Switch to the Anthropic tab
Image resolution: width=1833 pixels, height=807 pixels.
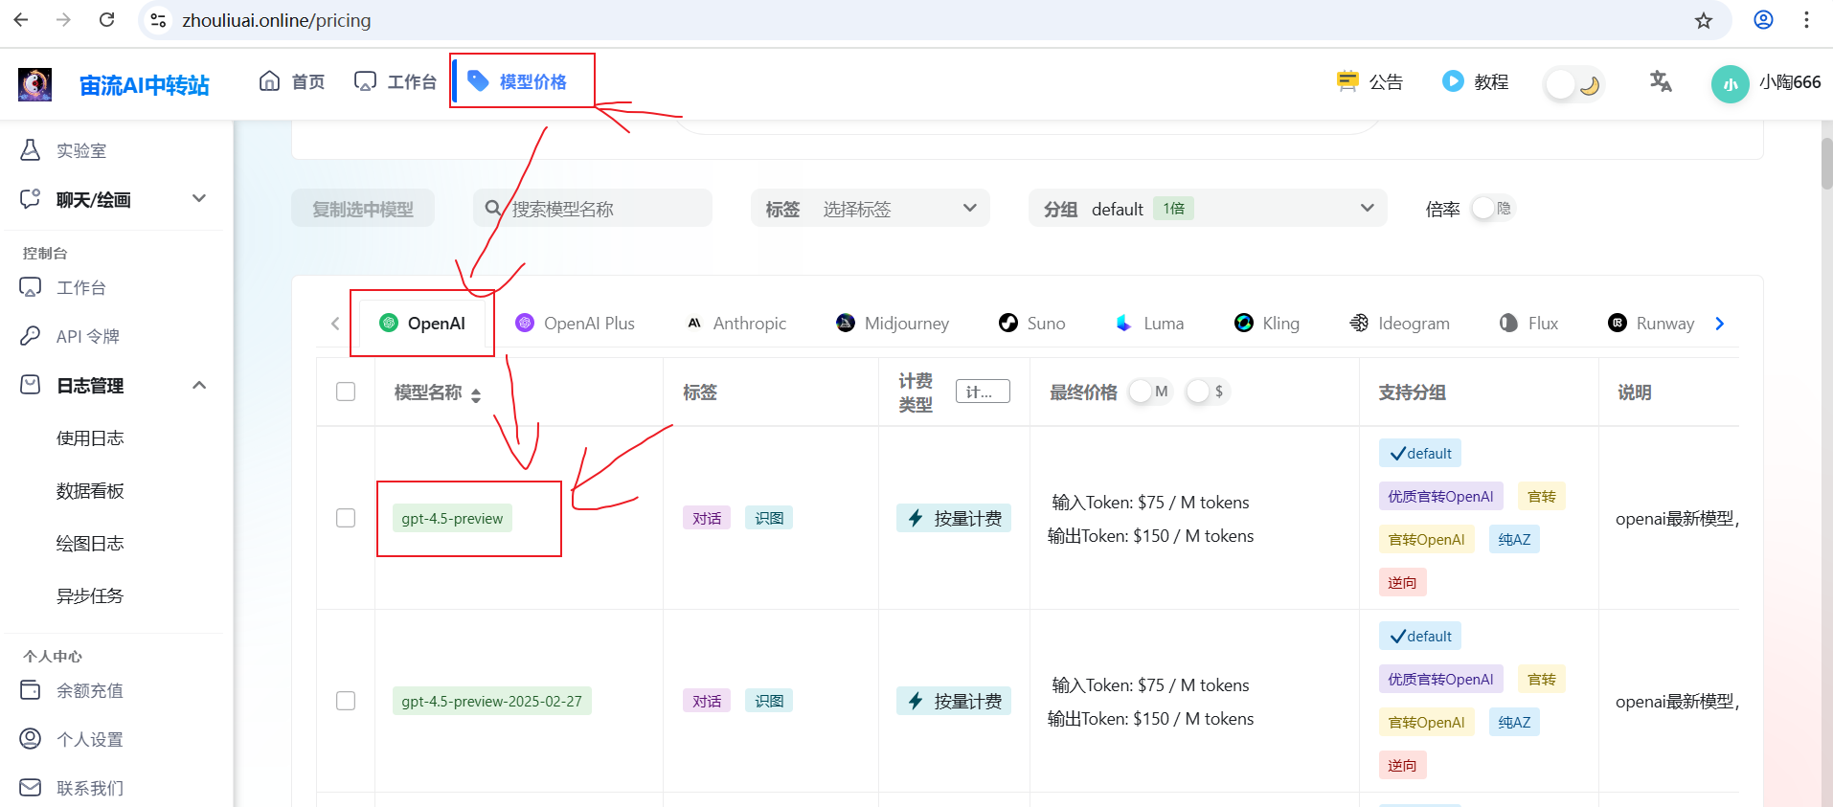[736, 324]
